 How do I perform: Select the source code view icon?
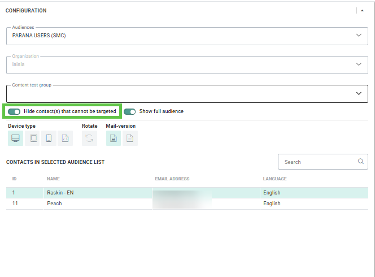tap(66, 138)
